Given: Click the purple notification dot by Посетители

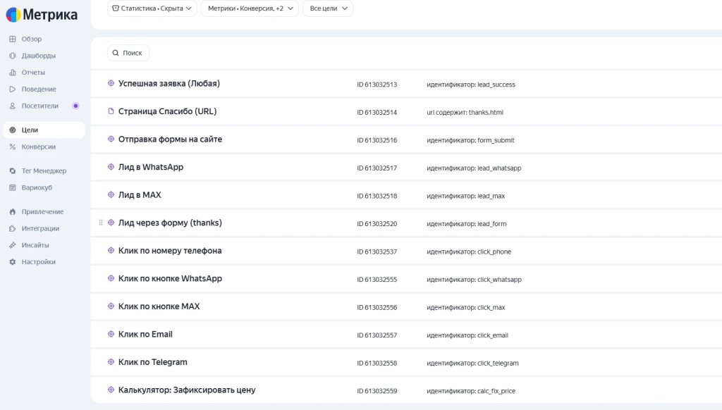Looking at the screenshot, I should point(76,106).
